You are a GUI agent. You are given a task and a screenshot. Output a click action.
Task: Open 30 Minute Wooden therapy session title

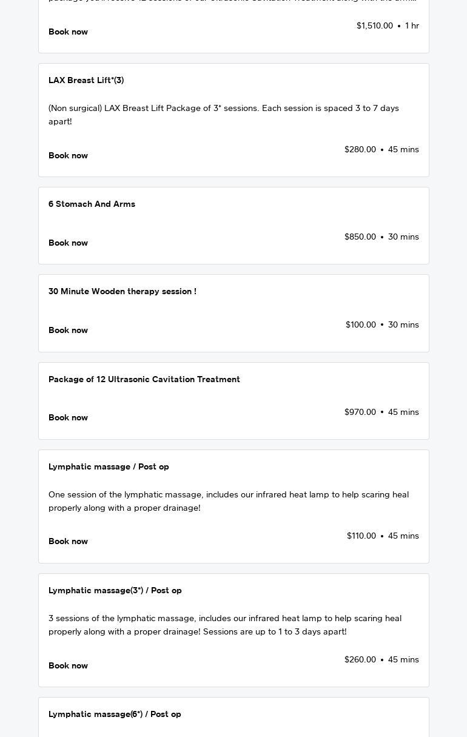(122, 291)
